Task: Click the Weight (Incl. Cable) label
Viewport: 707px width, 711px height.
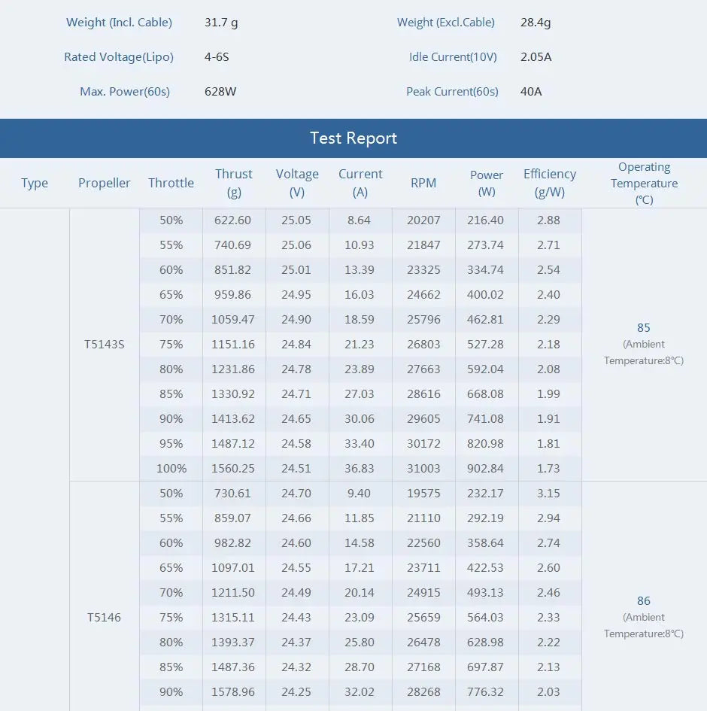Action: click(x=119, y=23)
